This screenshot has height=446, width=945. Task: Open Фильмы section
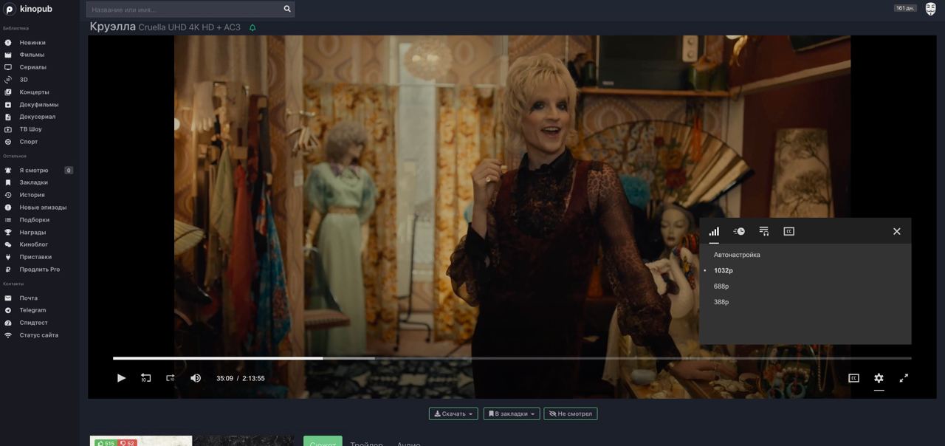point(32,55)
